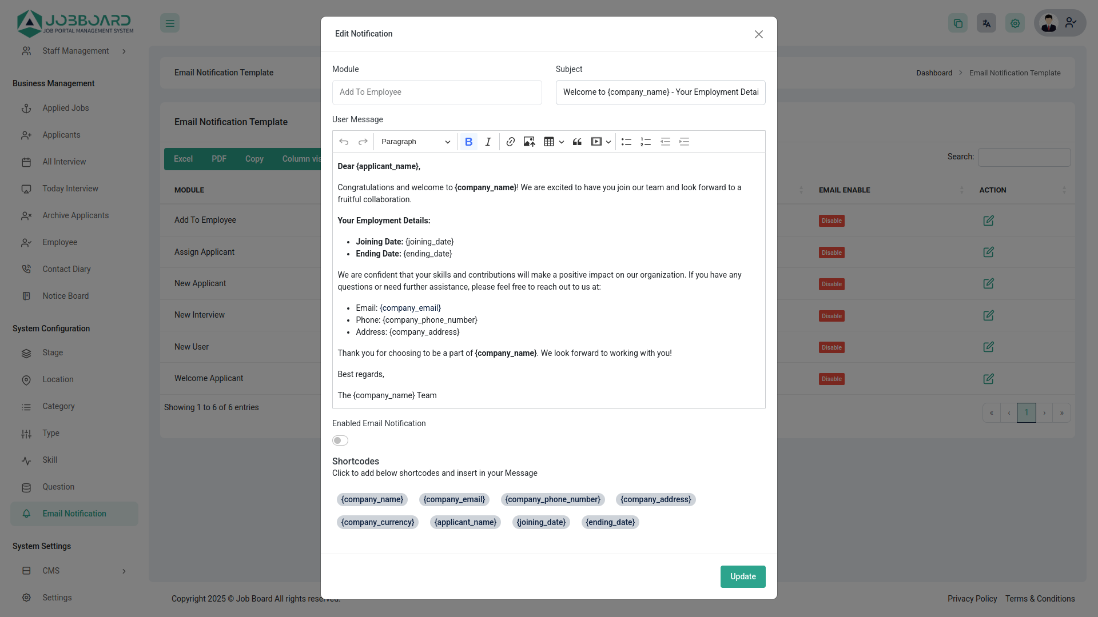Expand the insert table dropdown
The width and height of the screenshot is (1098, 617).
[561, 142]
